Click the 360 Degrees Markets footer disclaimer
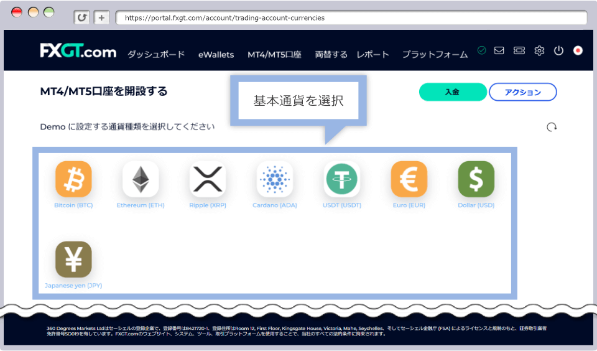The height and width of the screenshot is (351, 597). 297,331
